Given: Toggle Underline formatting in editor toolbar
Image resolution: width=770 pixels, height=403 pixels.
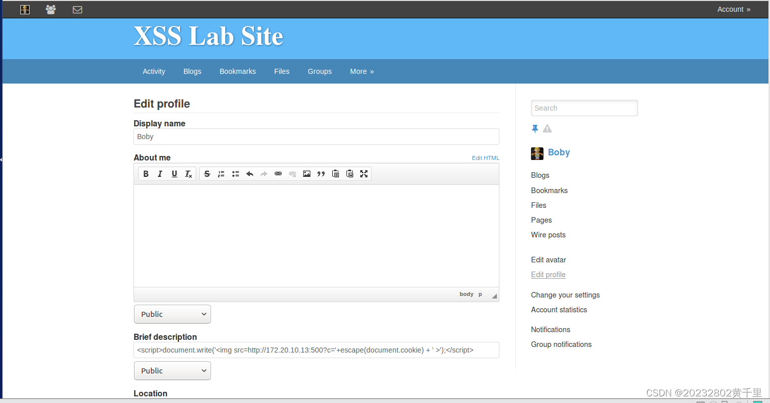Looking at the screenshot, I should click(174, 174).
